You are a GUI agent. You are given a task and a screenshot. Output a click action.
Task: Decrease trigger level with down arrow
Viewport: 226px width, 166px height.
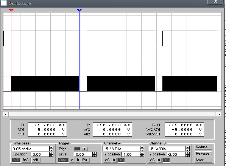(94, 156)
